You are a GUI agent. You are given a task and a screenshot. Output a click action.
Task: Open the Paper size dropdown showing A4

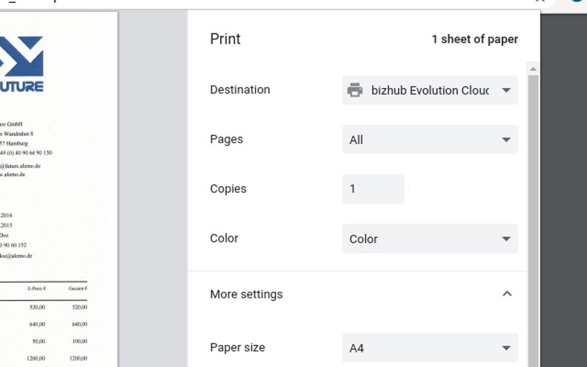click(x=430, y=347)
